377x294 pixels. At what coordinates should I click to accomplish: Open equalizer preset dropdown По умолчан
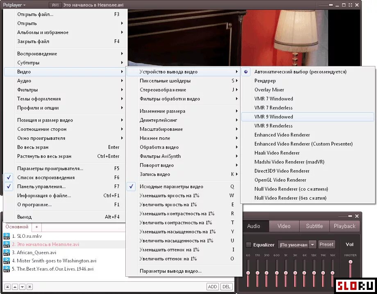pyautogui.click(x=297, y=245)
